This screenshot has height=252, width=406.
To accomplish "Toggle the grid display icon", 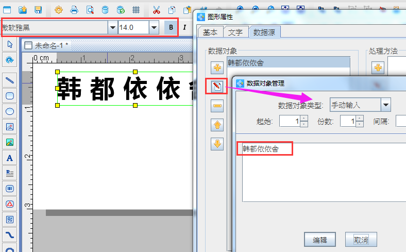I will tap(136, 10).
